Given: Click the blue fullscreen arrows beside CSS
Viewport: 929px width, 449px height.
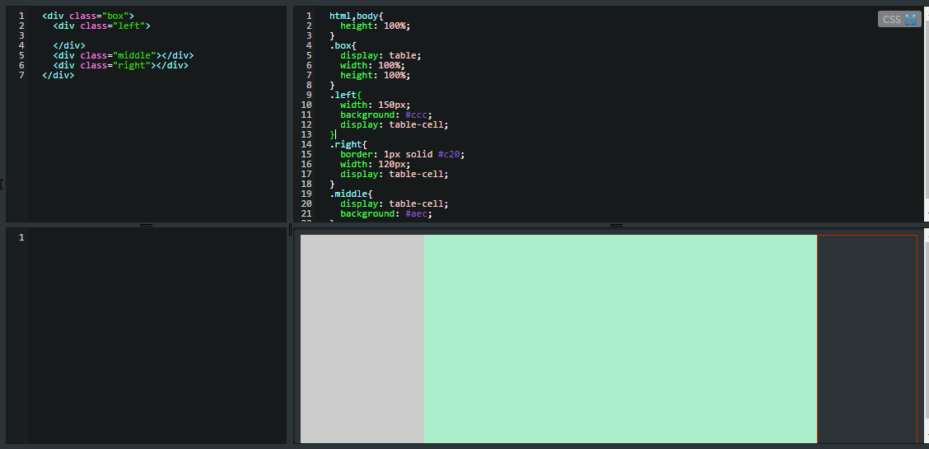Looking at the screenshot, I should (911, 20).
